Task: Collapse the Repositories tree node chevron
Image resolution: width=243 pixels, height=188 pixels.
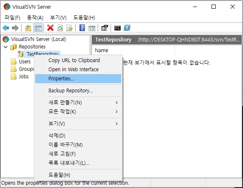Action: (5, 47)
